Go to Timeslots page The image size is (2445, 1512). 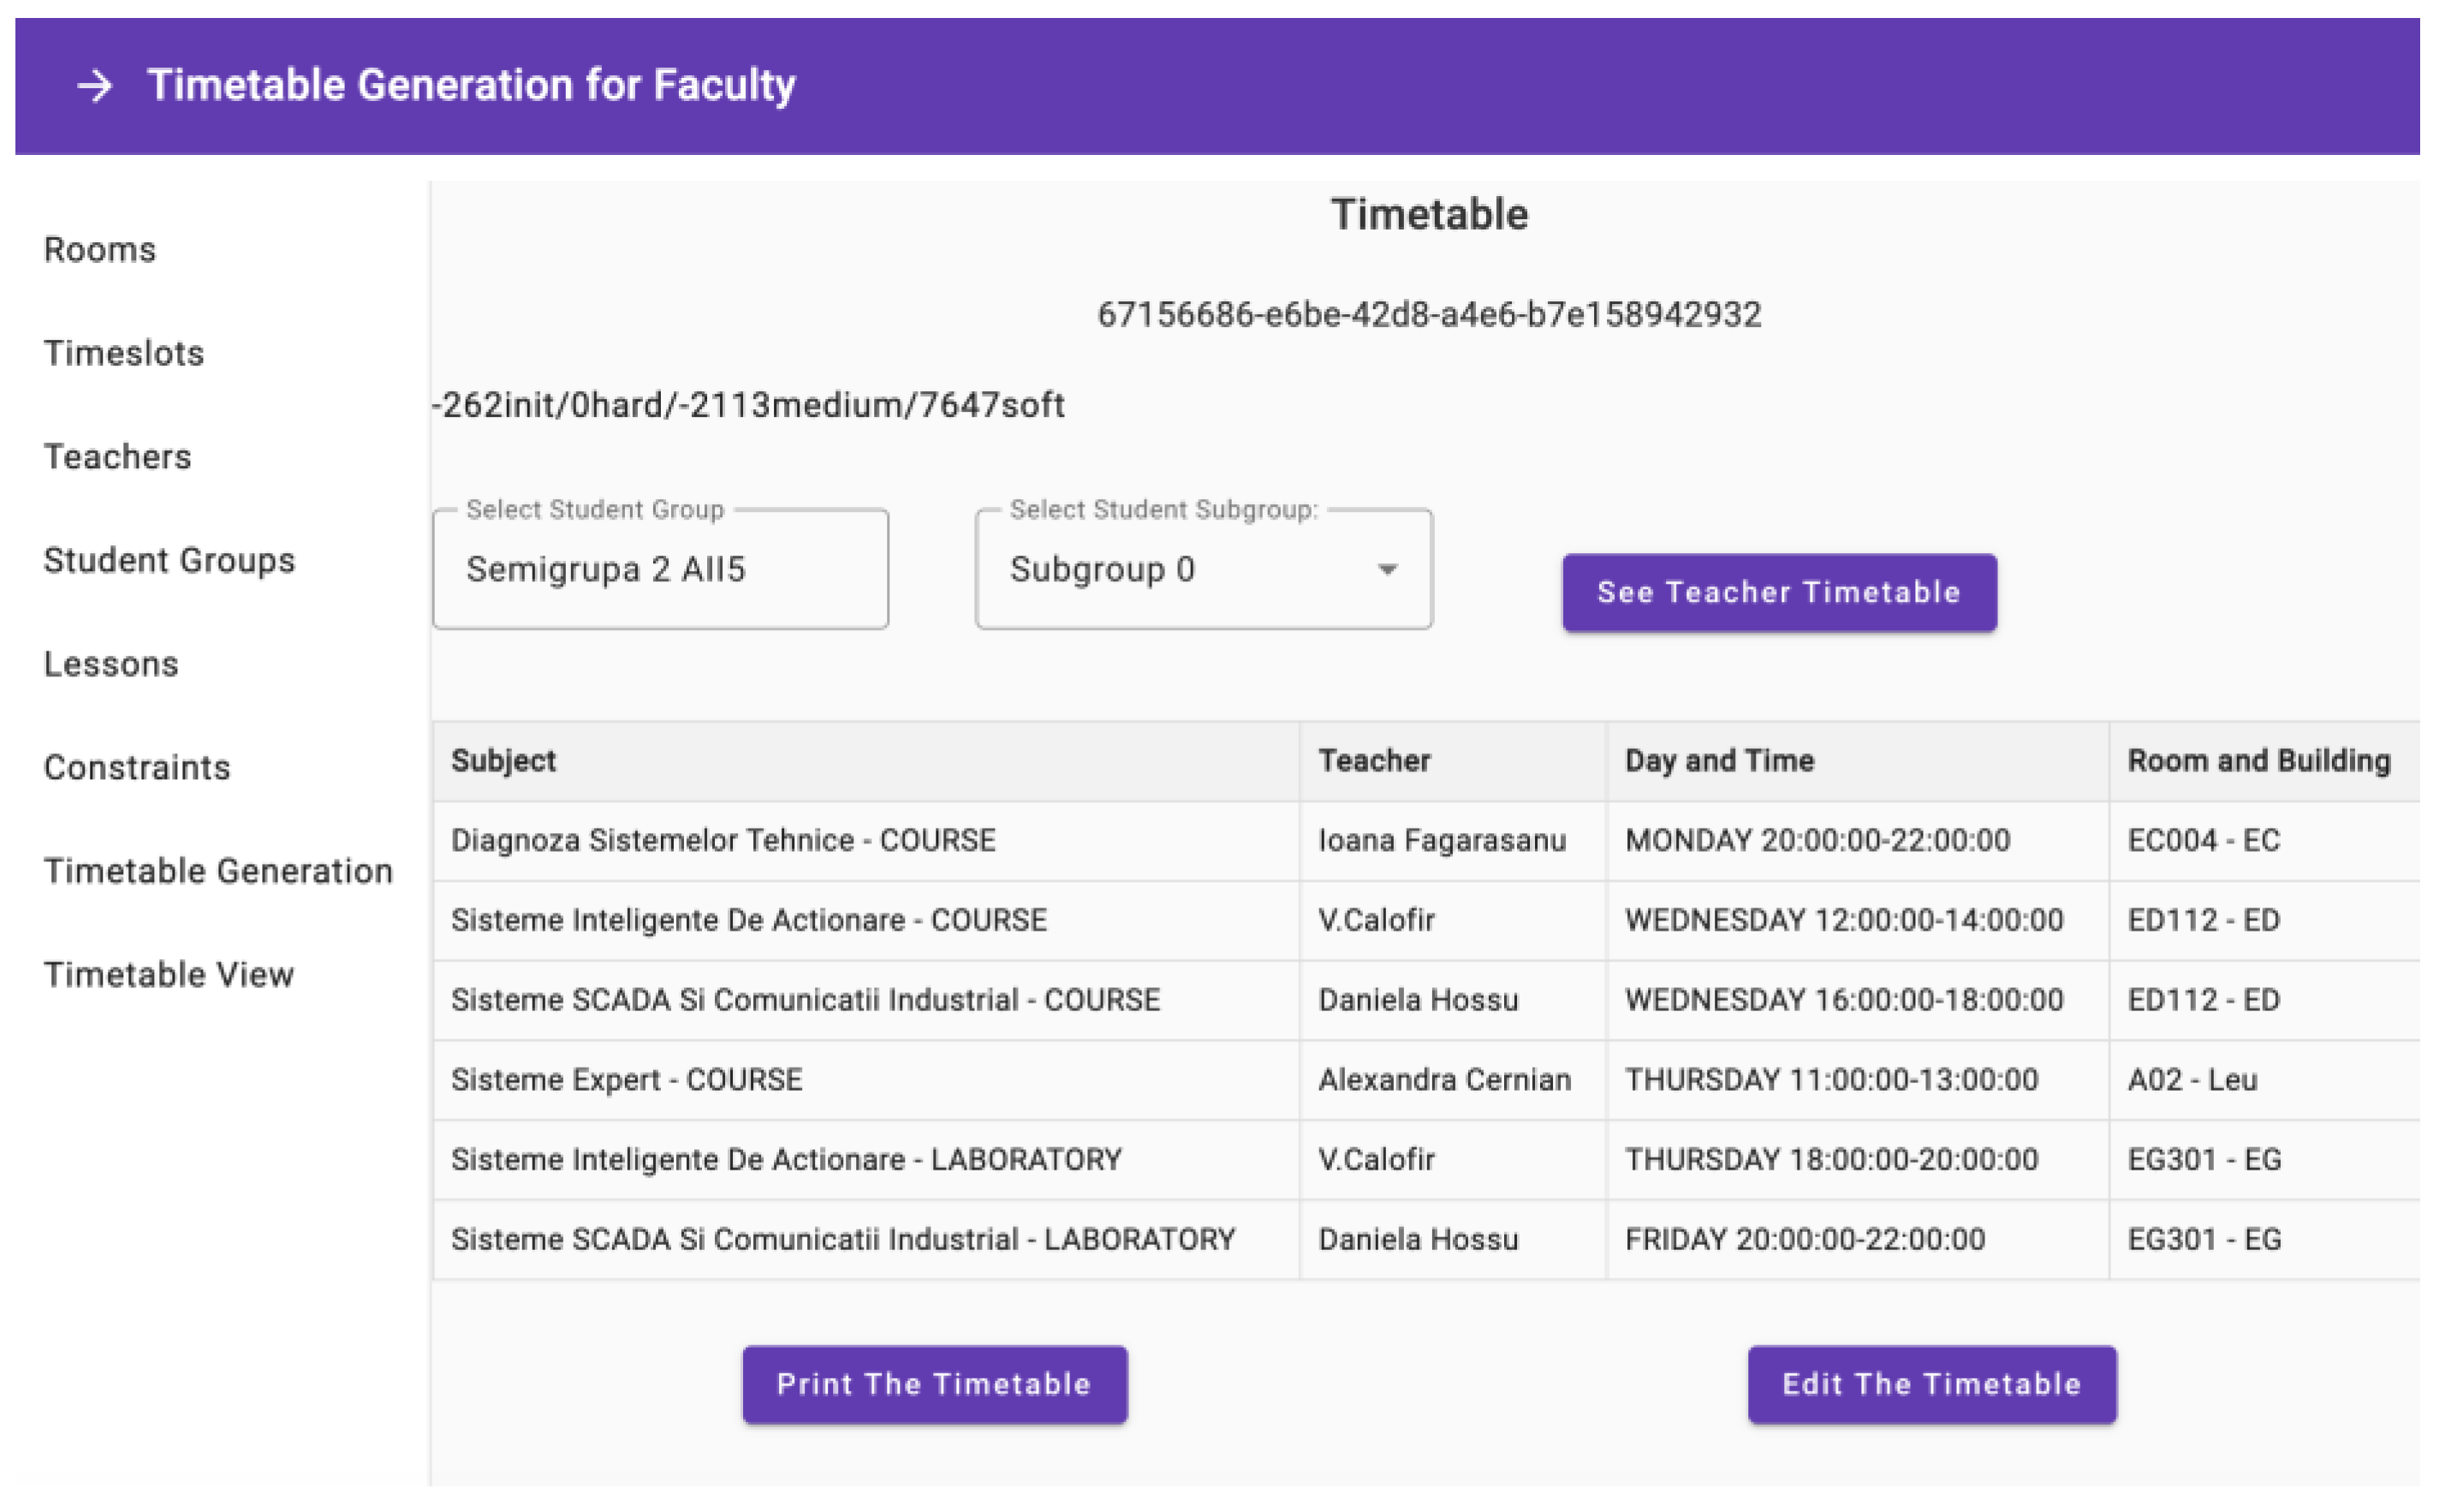coord(124,354)
